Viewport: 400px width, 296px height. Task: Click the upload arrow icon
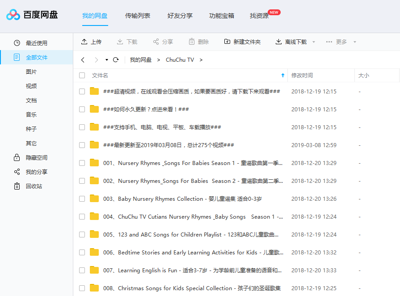pos(84,42)
